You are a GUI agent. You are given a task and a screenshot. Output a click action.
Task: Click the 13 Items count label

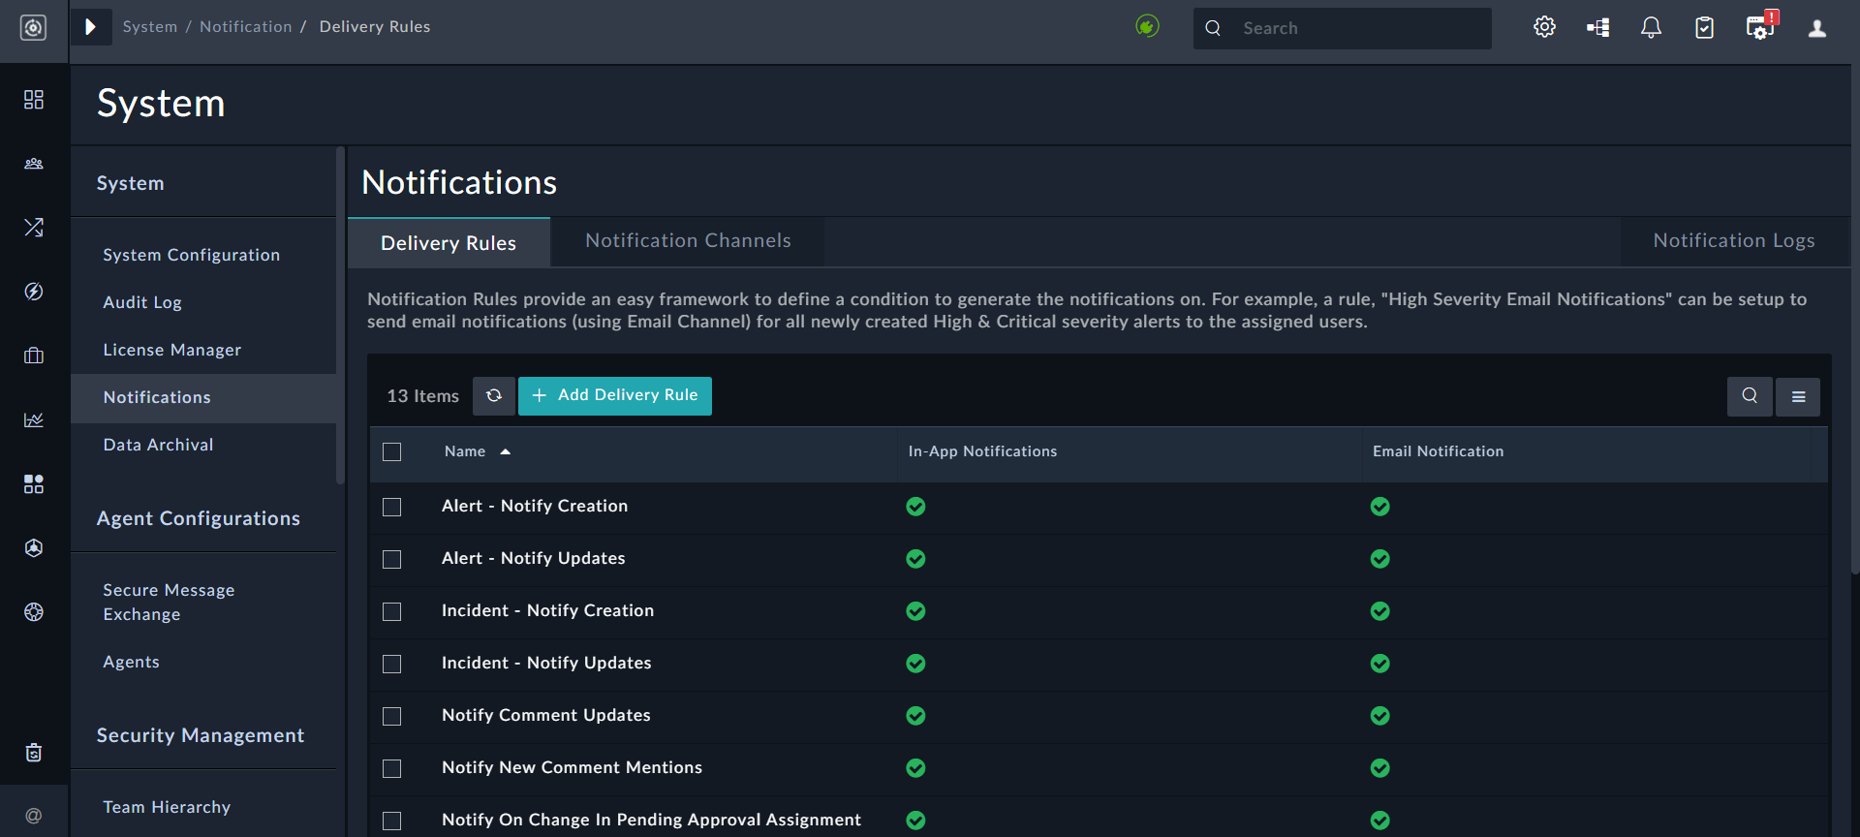click(423, 396)
